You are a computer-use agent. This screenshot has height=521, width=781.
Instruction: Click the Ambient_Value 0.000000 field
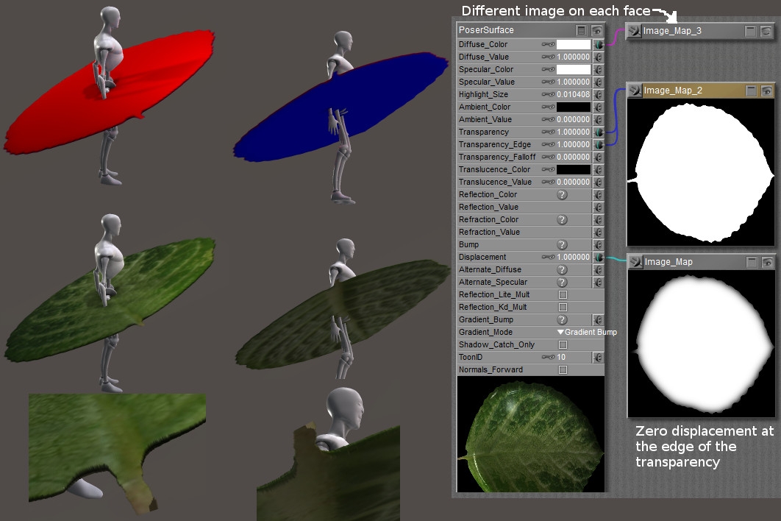click(574, 120)
